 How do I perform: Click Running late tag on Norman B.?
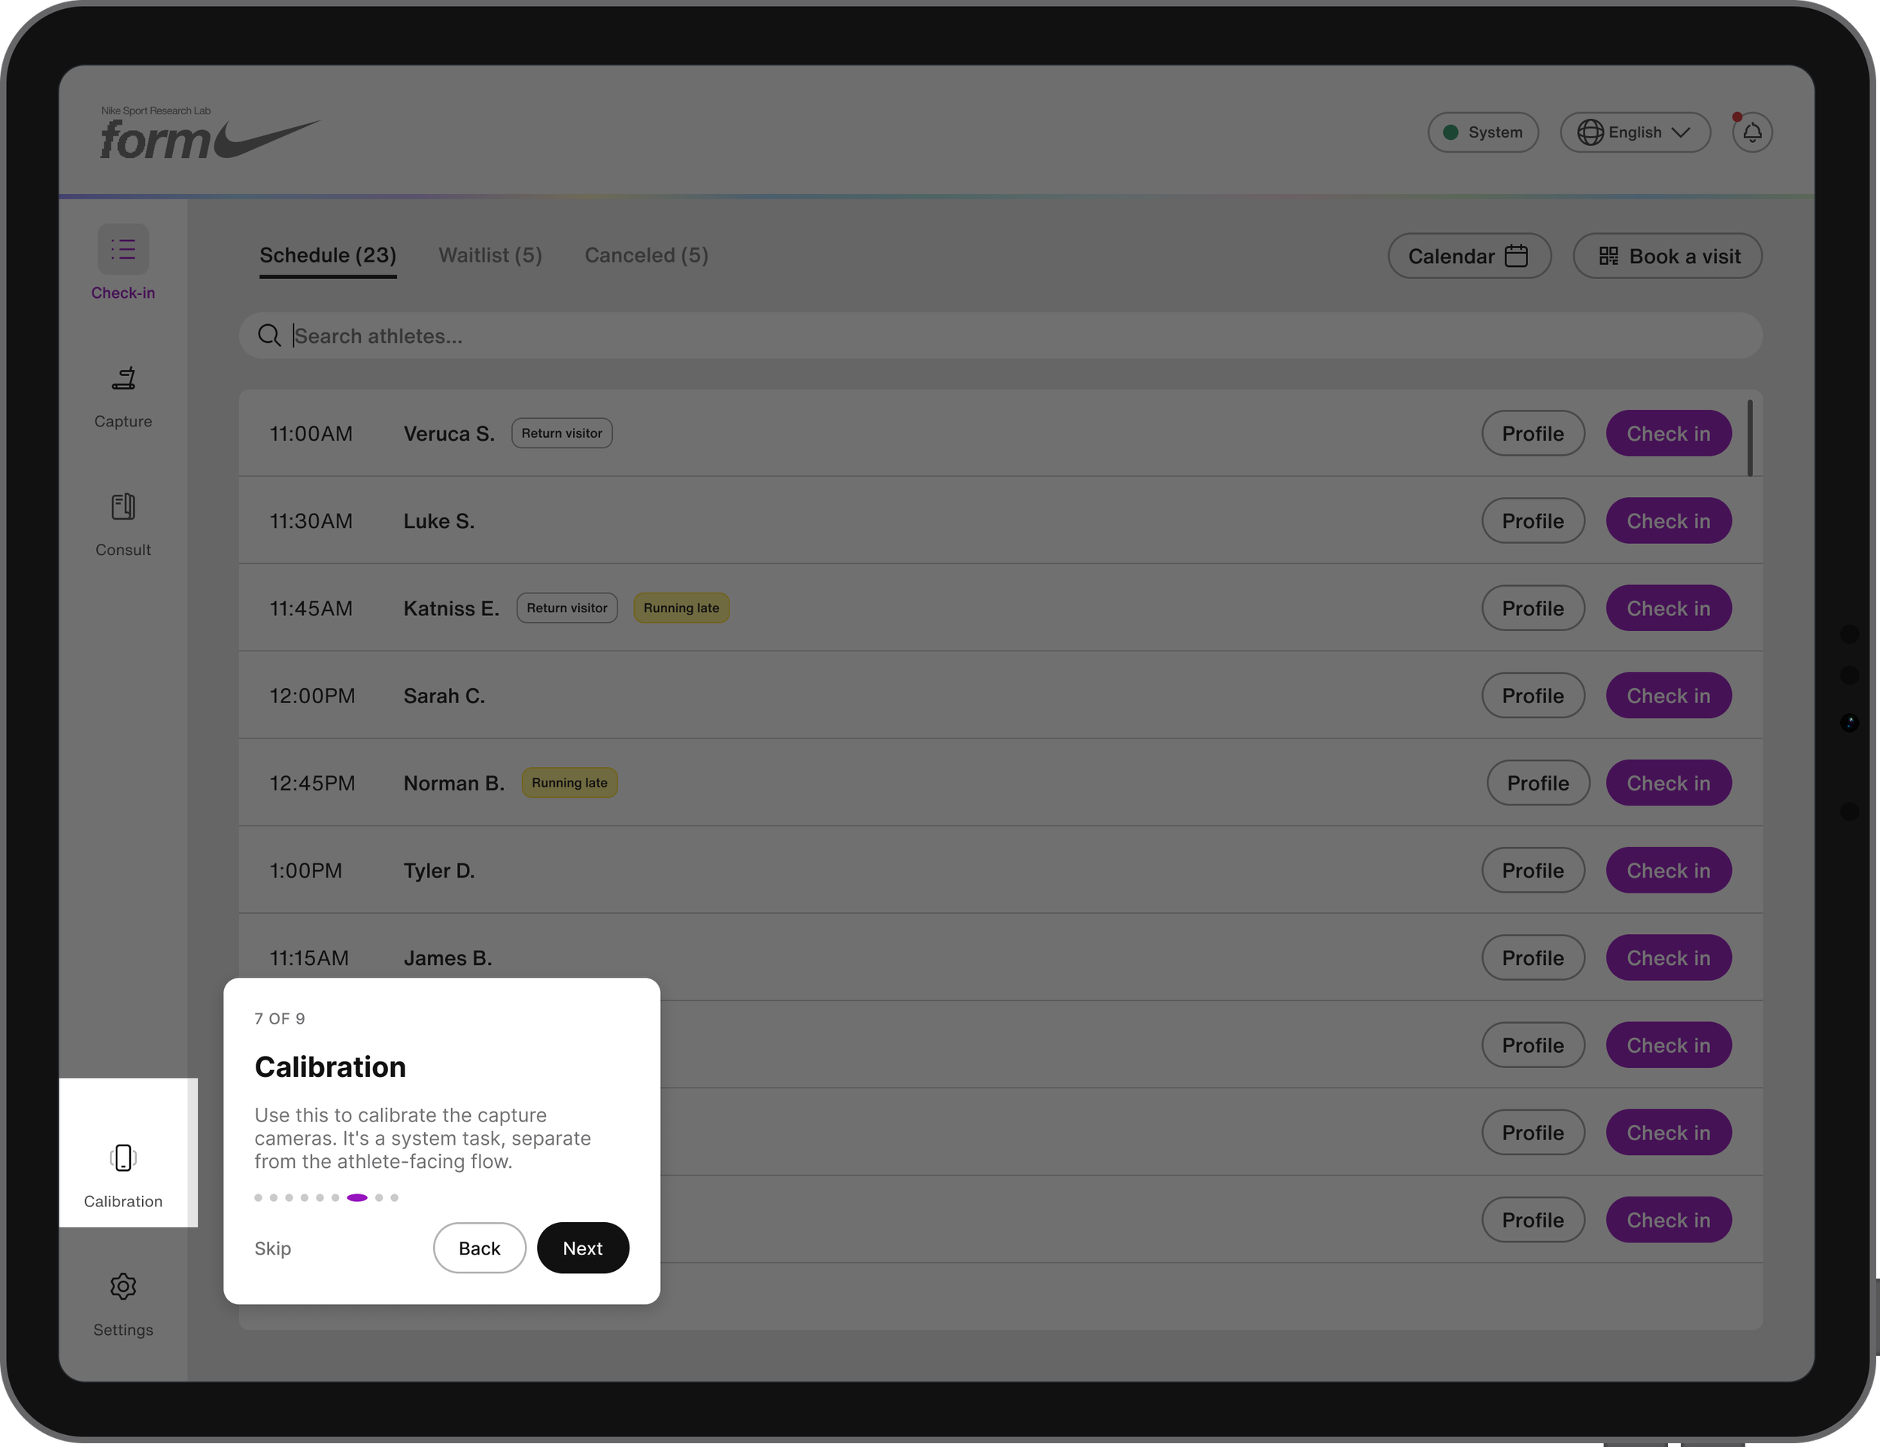[569, 782]
